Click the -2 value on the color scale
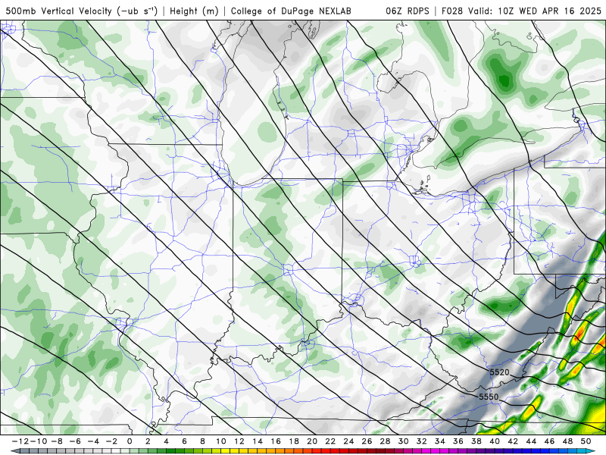606x455 pixels. pos(111,441)
